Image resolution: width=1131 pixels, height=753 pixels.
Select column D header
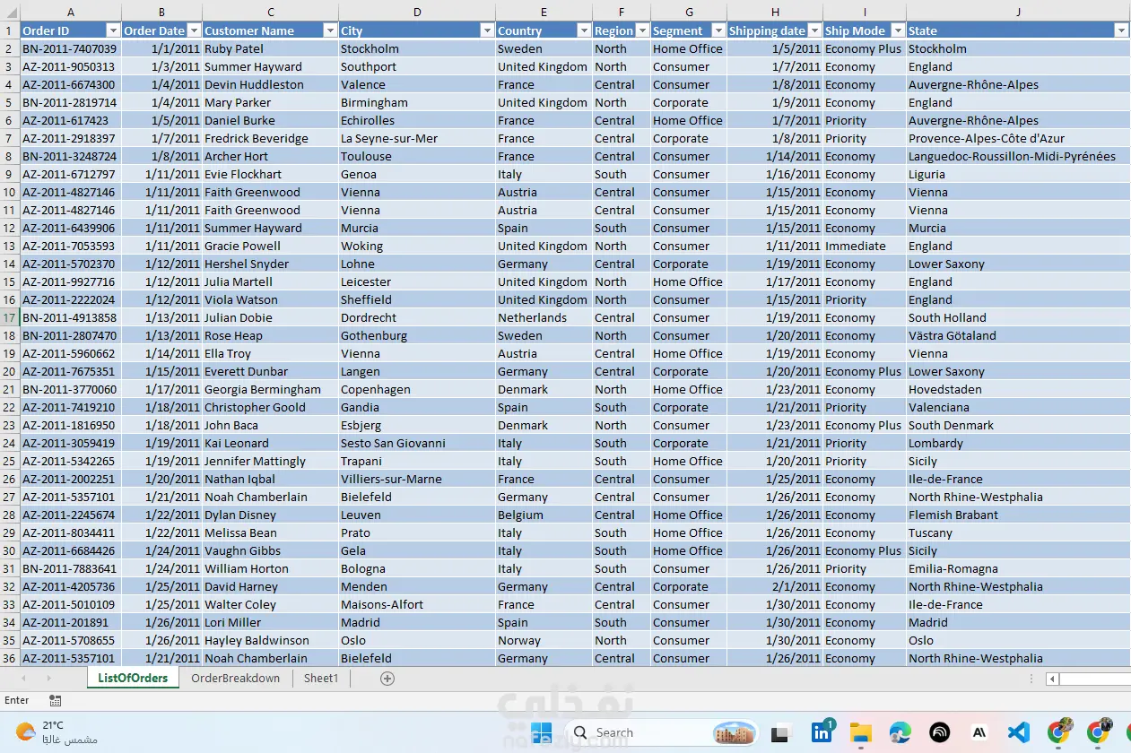pyautogui.click(x=417, y=12)
